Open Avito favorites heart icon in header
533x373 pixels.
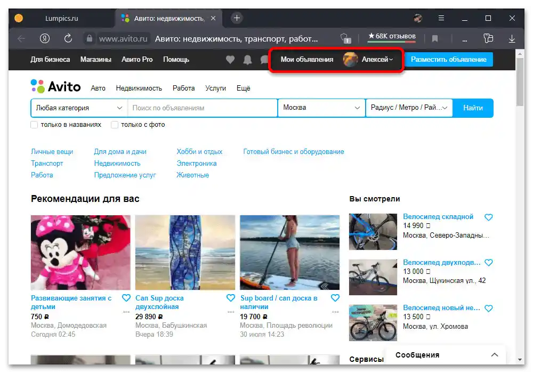(x=230, y=60)
